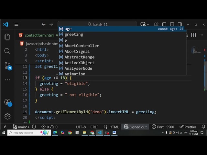The height and width of the screenshot is (155, 207).
Task: Open Google Chrome from taskbar
Action: click(x=70, y=133)
